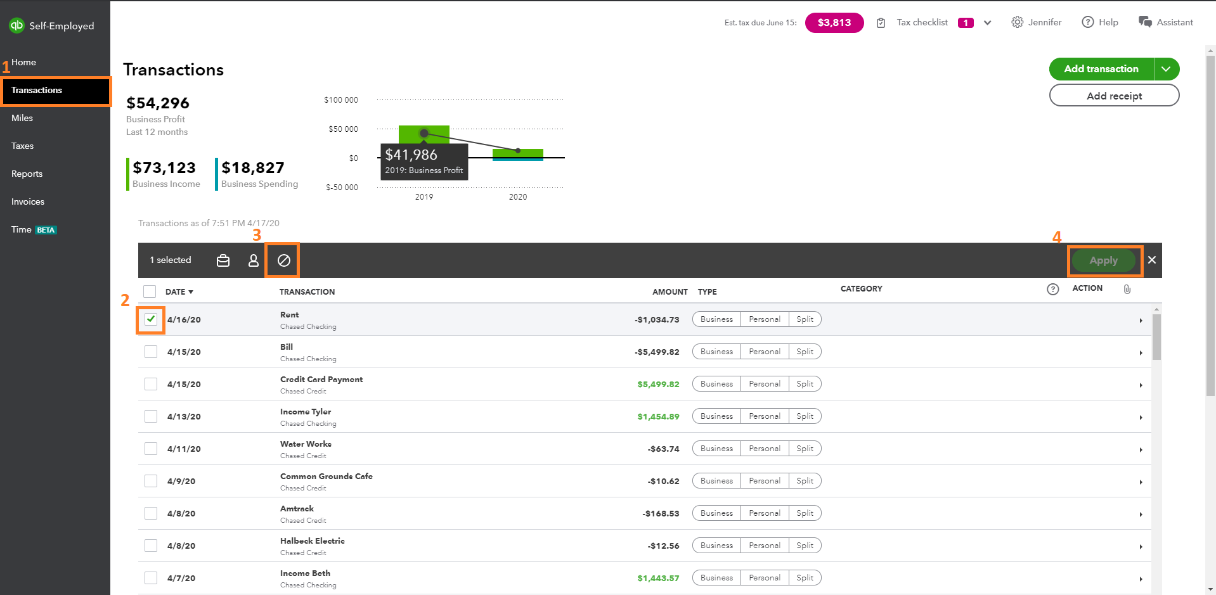The height and width of the screenshot is (595, 1216).
Task: Click the Amtrack amount -$168.53
Action: (x=661, y=514)
